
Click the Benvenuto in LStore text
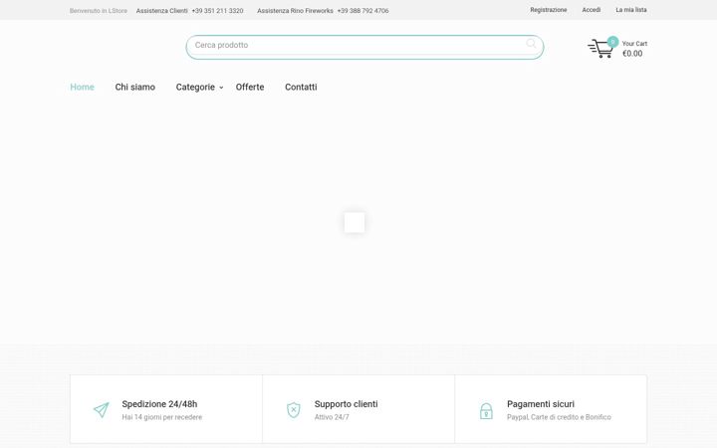[x=99, y=11]
